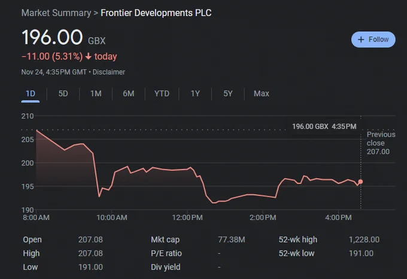Click the −11.00 (5.31%) change text
The height and width of the screenshot is (279, 407).
(52, 57)
